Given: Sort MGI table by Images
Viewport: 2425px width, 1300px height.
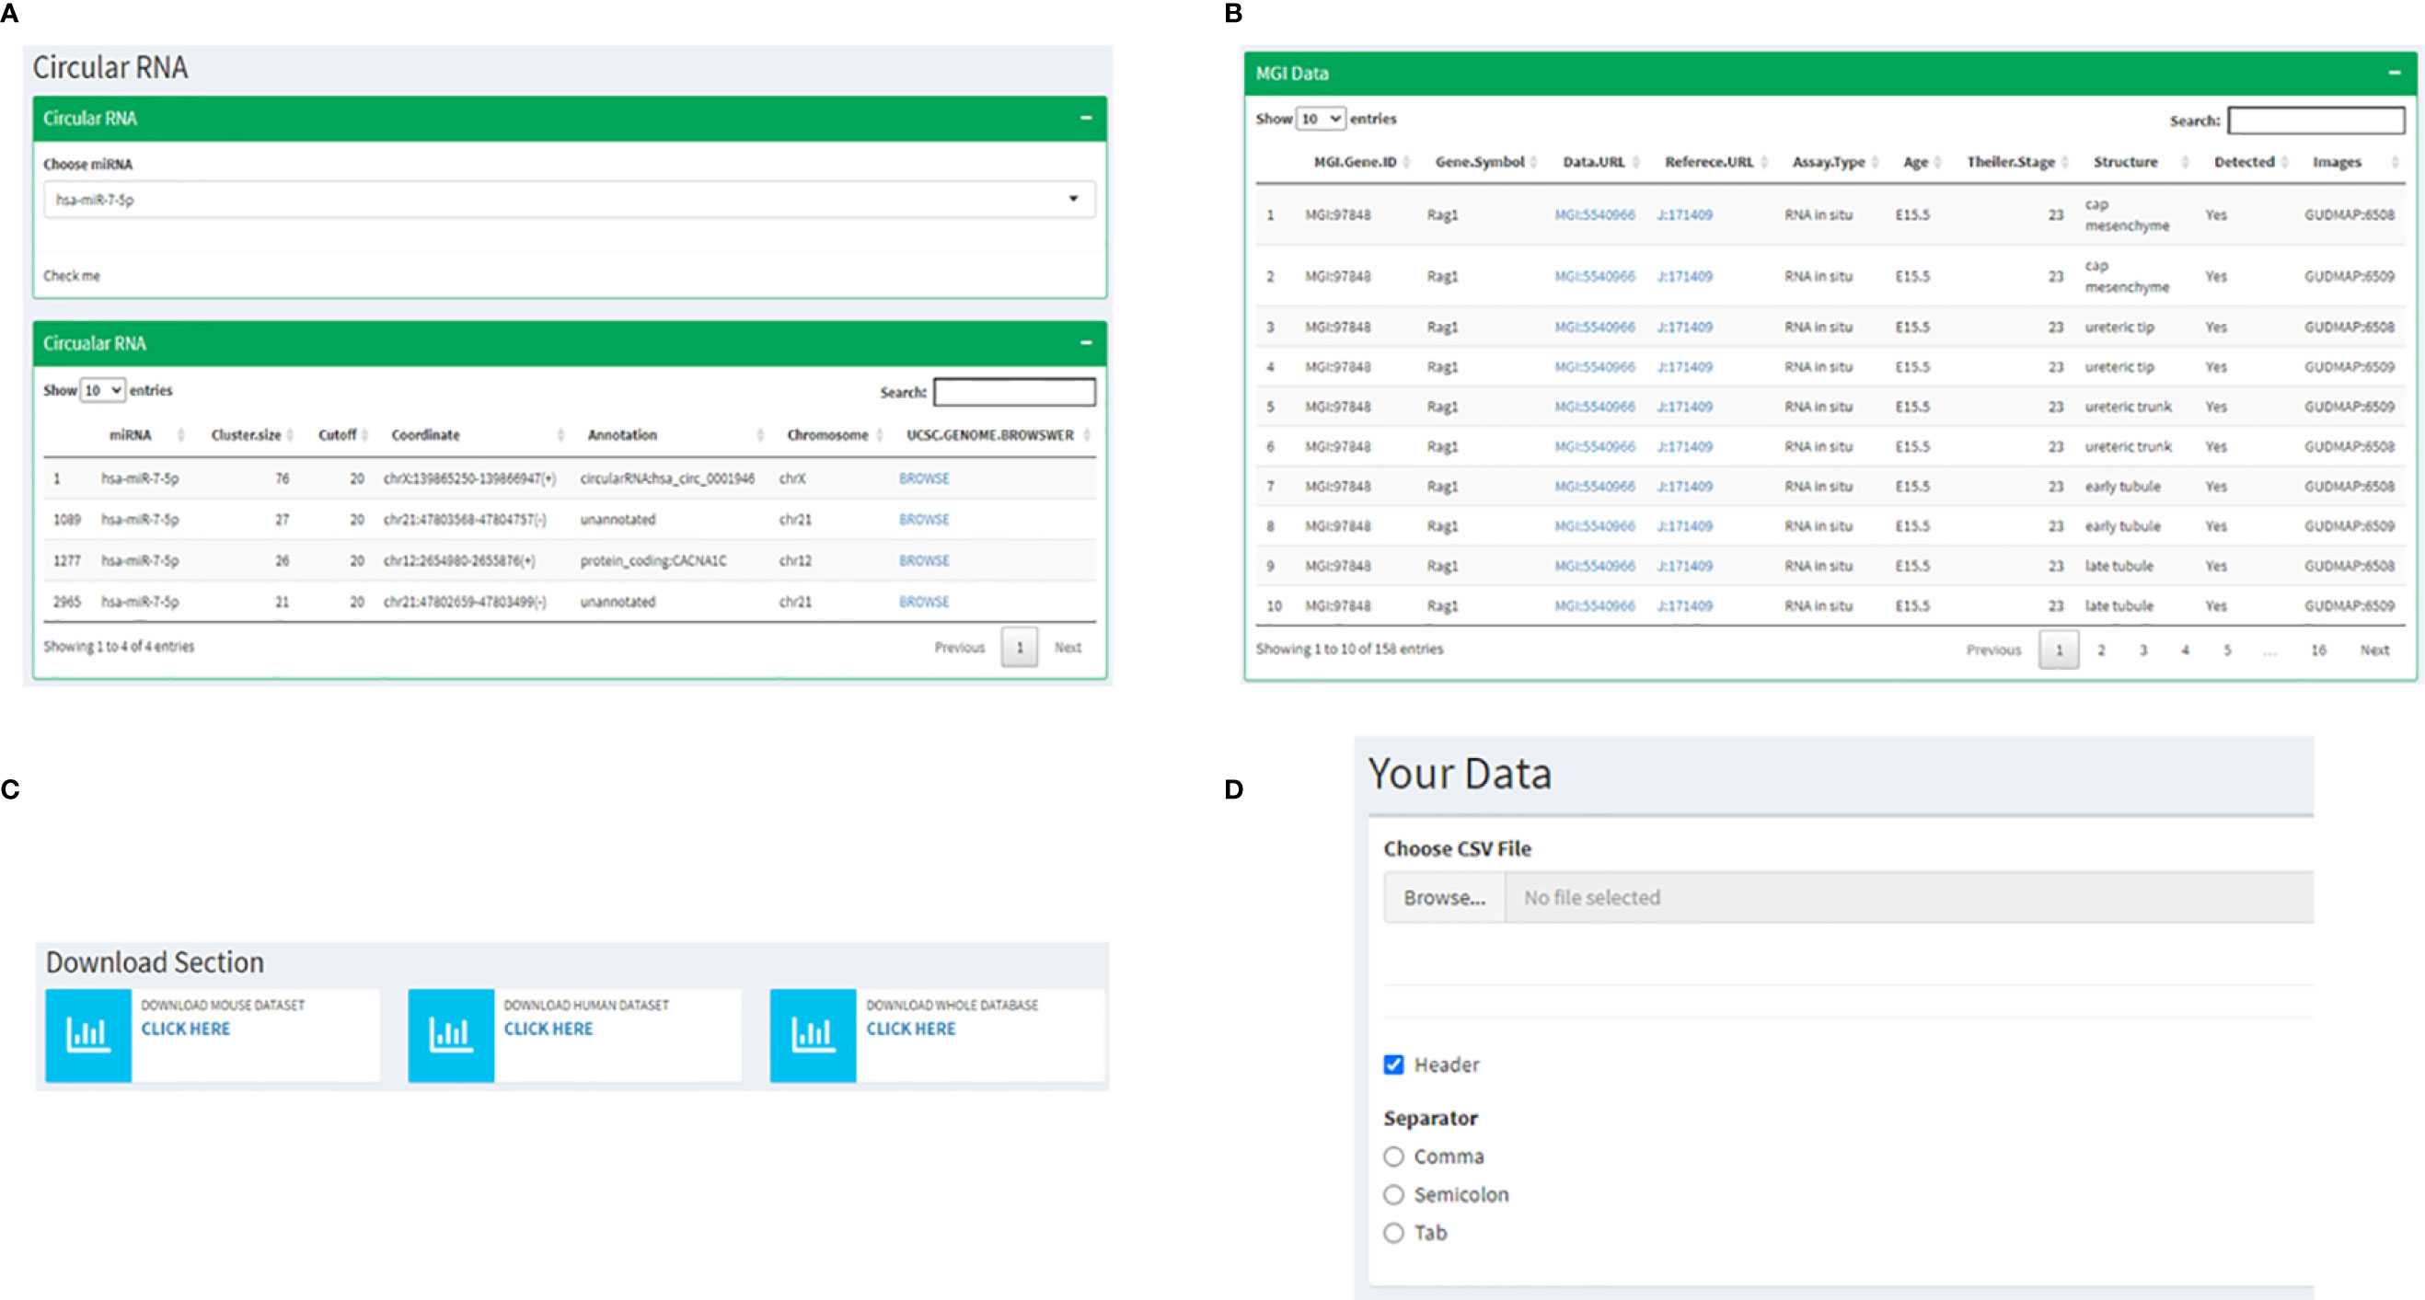Looking at the screenshot, I should (2337, 162).
